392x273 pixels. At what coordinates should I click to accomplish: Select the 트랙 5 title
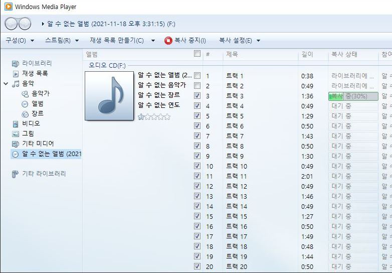pyautogui.click(x=235, y=116)
